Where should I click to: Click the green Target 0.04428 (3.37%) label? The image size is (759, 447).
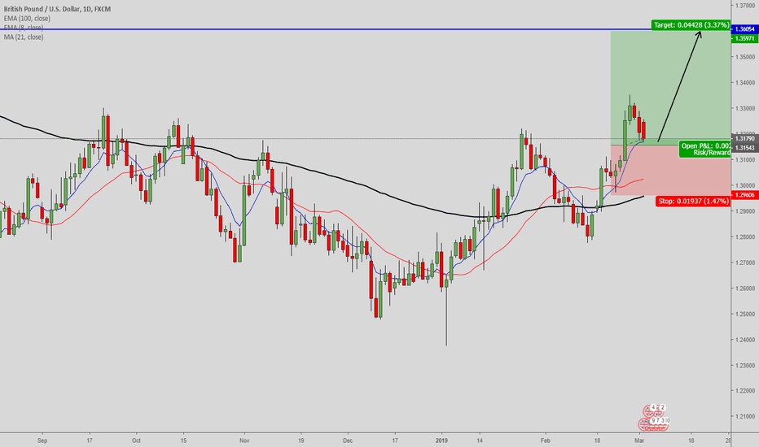pyautogui.click(x=691, y=25)
